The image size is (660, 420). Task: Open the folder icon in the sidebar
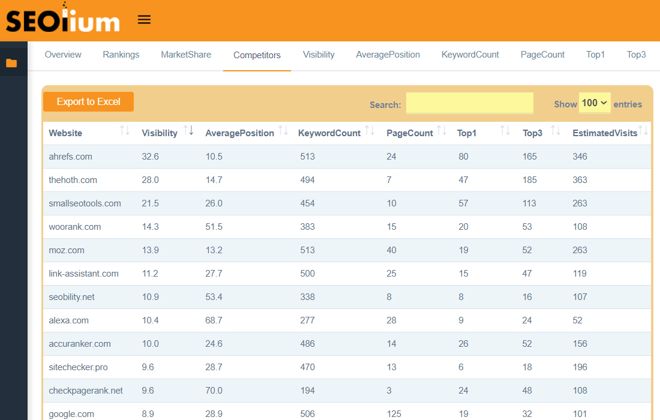[x=11, y=63]
